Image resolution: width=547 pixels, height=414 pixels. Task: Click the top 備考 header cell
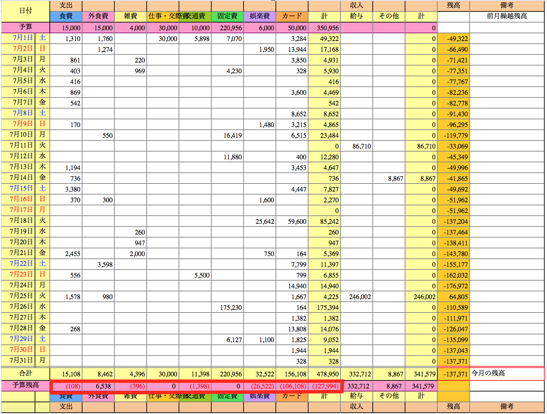(x=507, y=6)
